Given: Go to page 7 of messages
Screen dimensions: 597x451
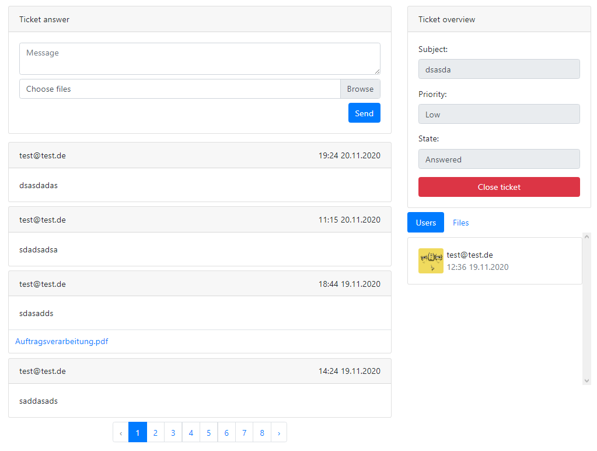Looking at the screenshot, I should pos(244,432).
